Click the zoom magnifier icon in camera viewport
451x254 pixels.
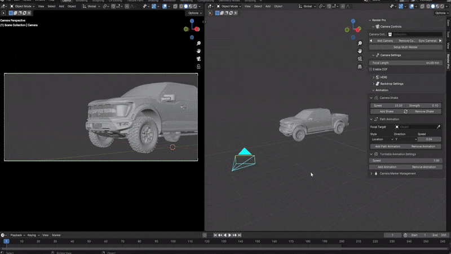[198, 43]
